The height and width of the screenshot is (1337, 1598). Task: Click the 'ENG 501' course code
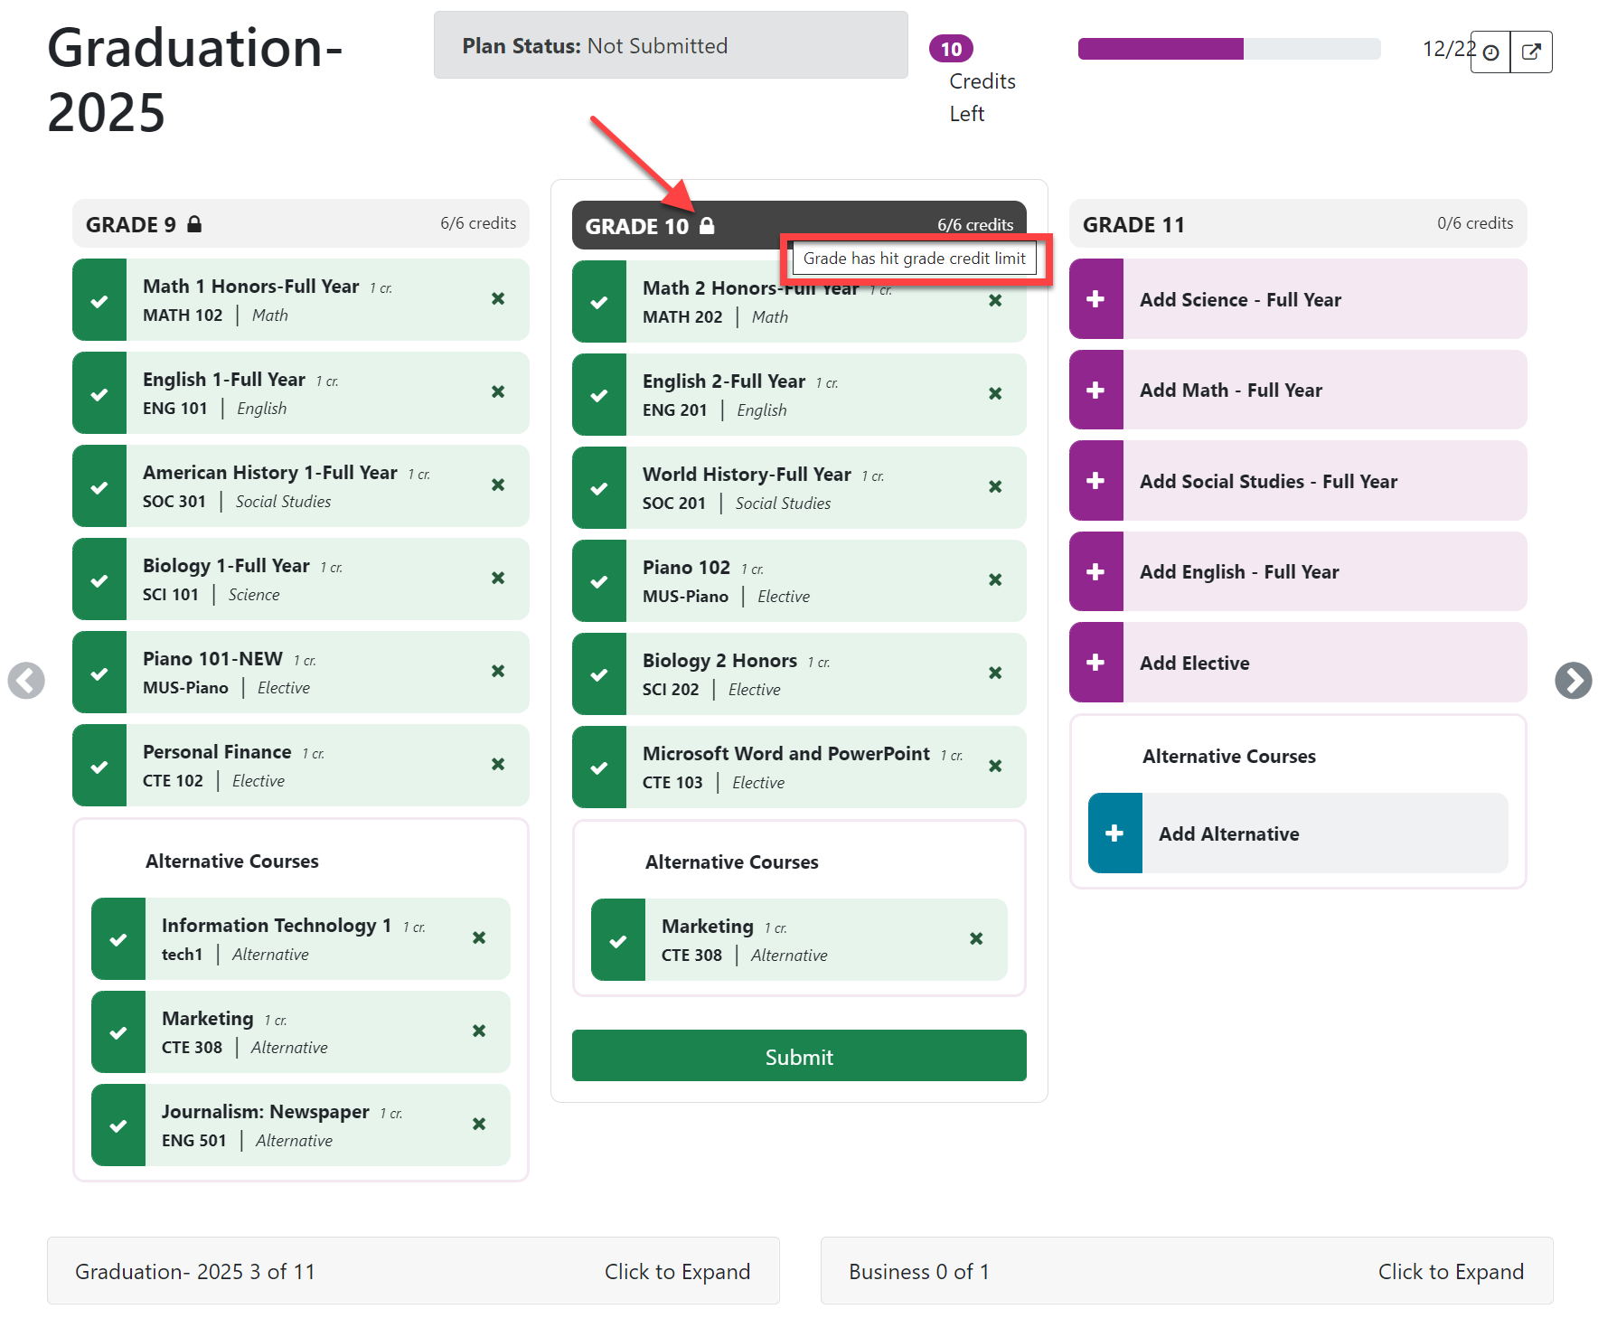point(194,1140)
